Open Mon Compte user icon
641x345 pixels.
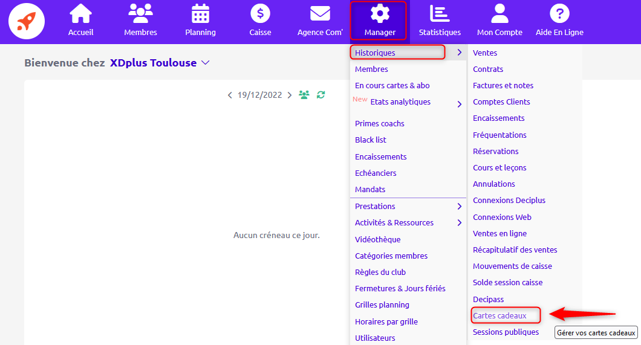(499, 13)
